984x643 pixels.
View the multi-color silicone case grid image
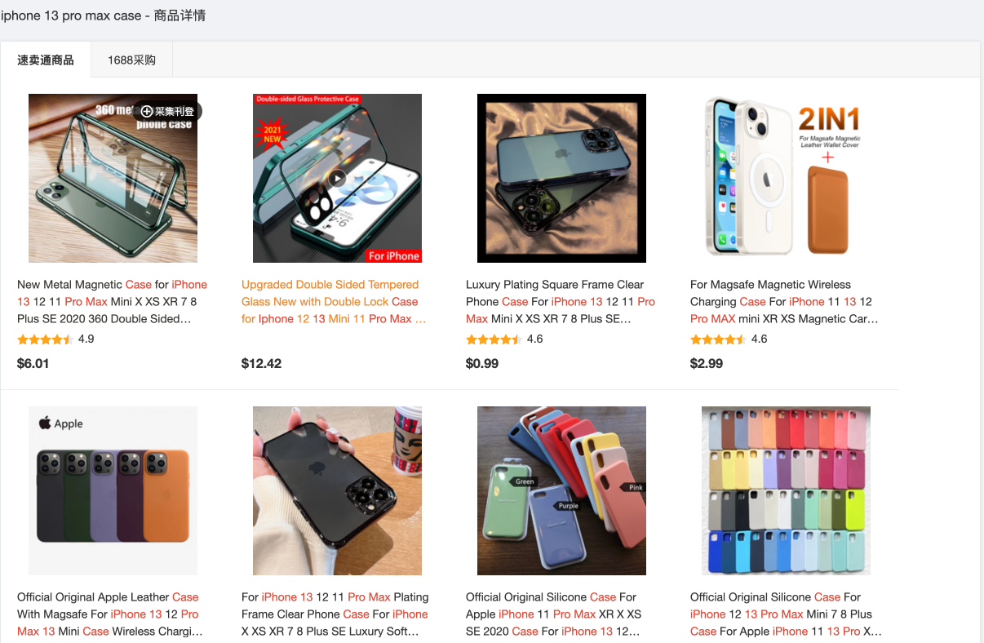click(786, 490)
